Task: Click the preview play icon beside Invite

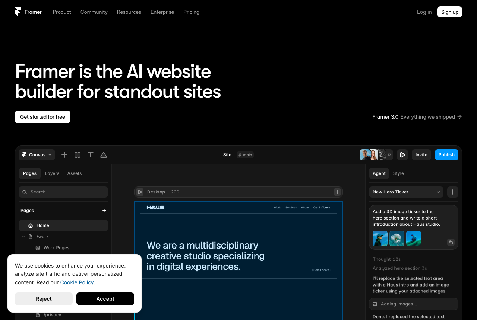Action: 402,155
